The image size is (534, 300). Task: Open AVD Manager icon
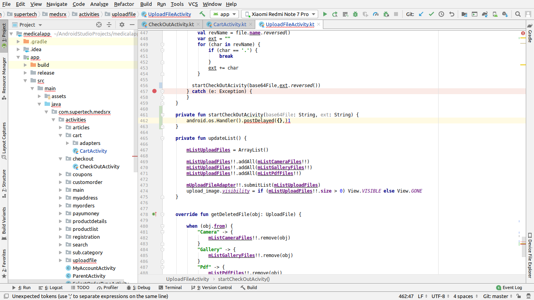[x=495, y=14]
